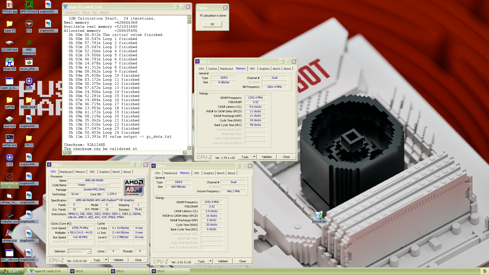Open the 2.01 CPU-Z desktop icon
489x275 pixels.
pos(9,160)
